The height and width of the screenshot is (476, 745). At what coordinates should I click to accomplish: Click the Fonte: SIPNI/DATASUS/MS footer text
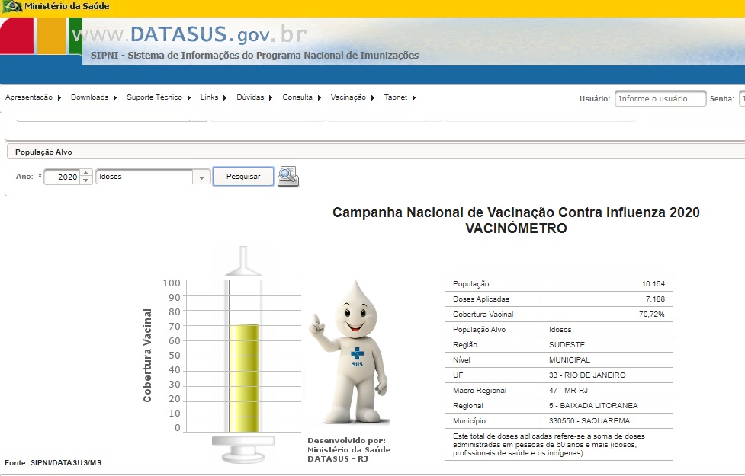click(53, 463)
